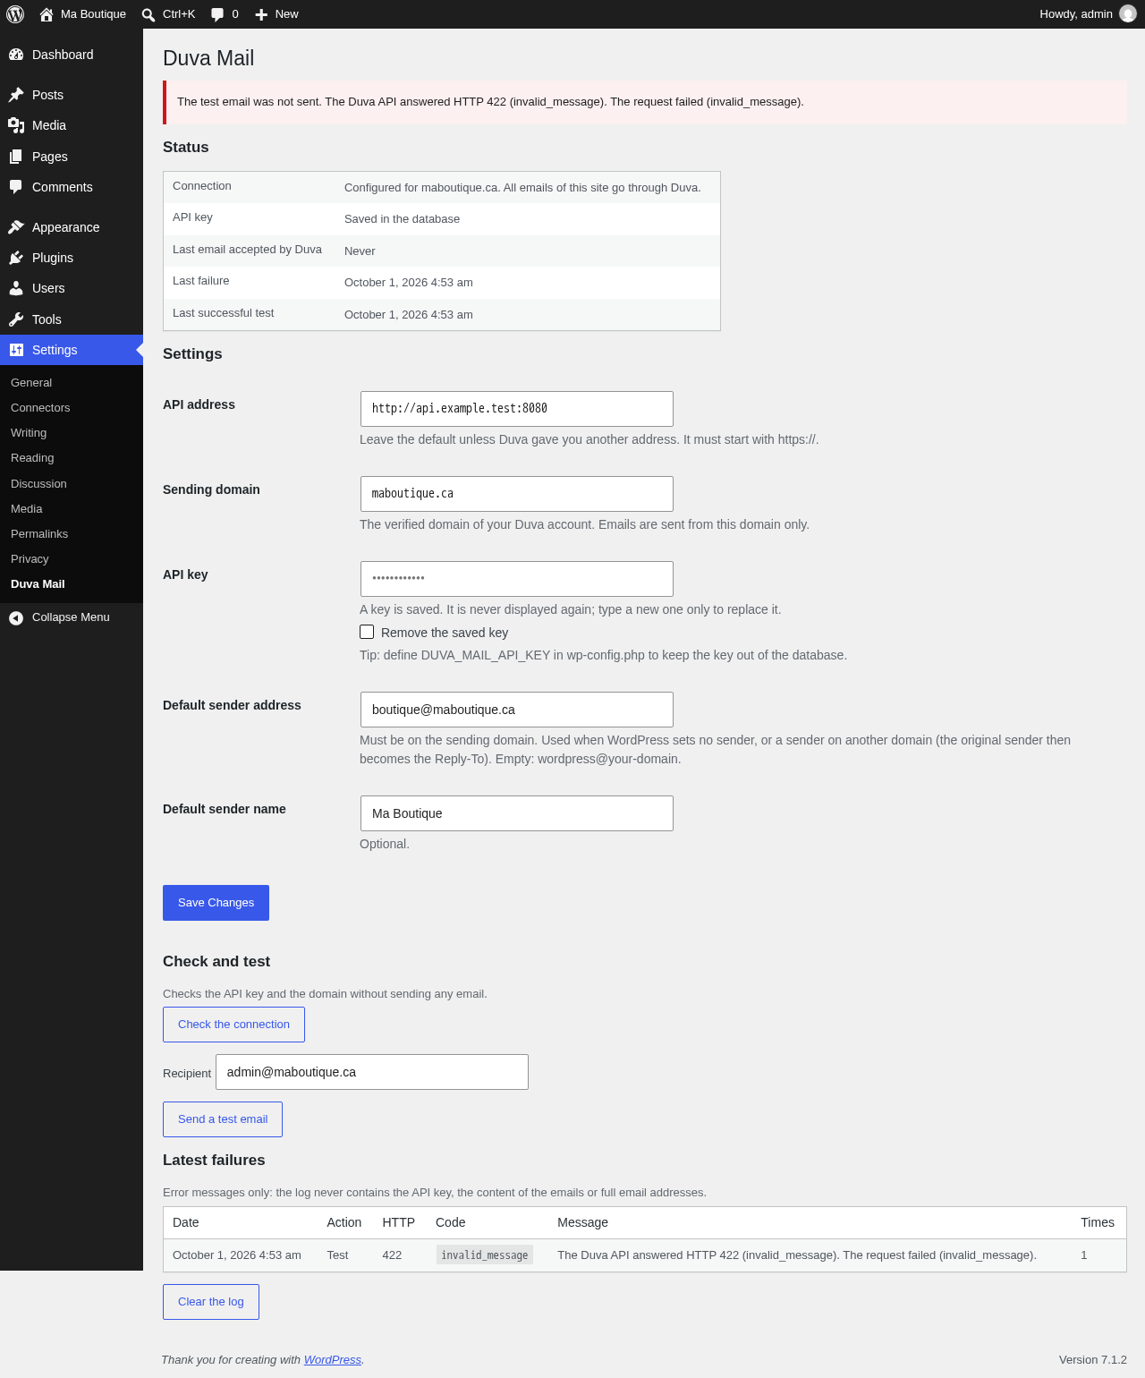
Task: Click the Pages icon in sidebar
Action: 16,157
